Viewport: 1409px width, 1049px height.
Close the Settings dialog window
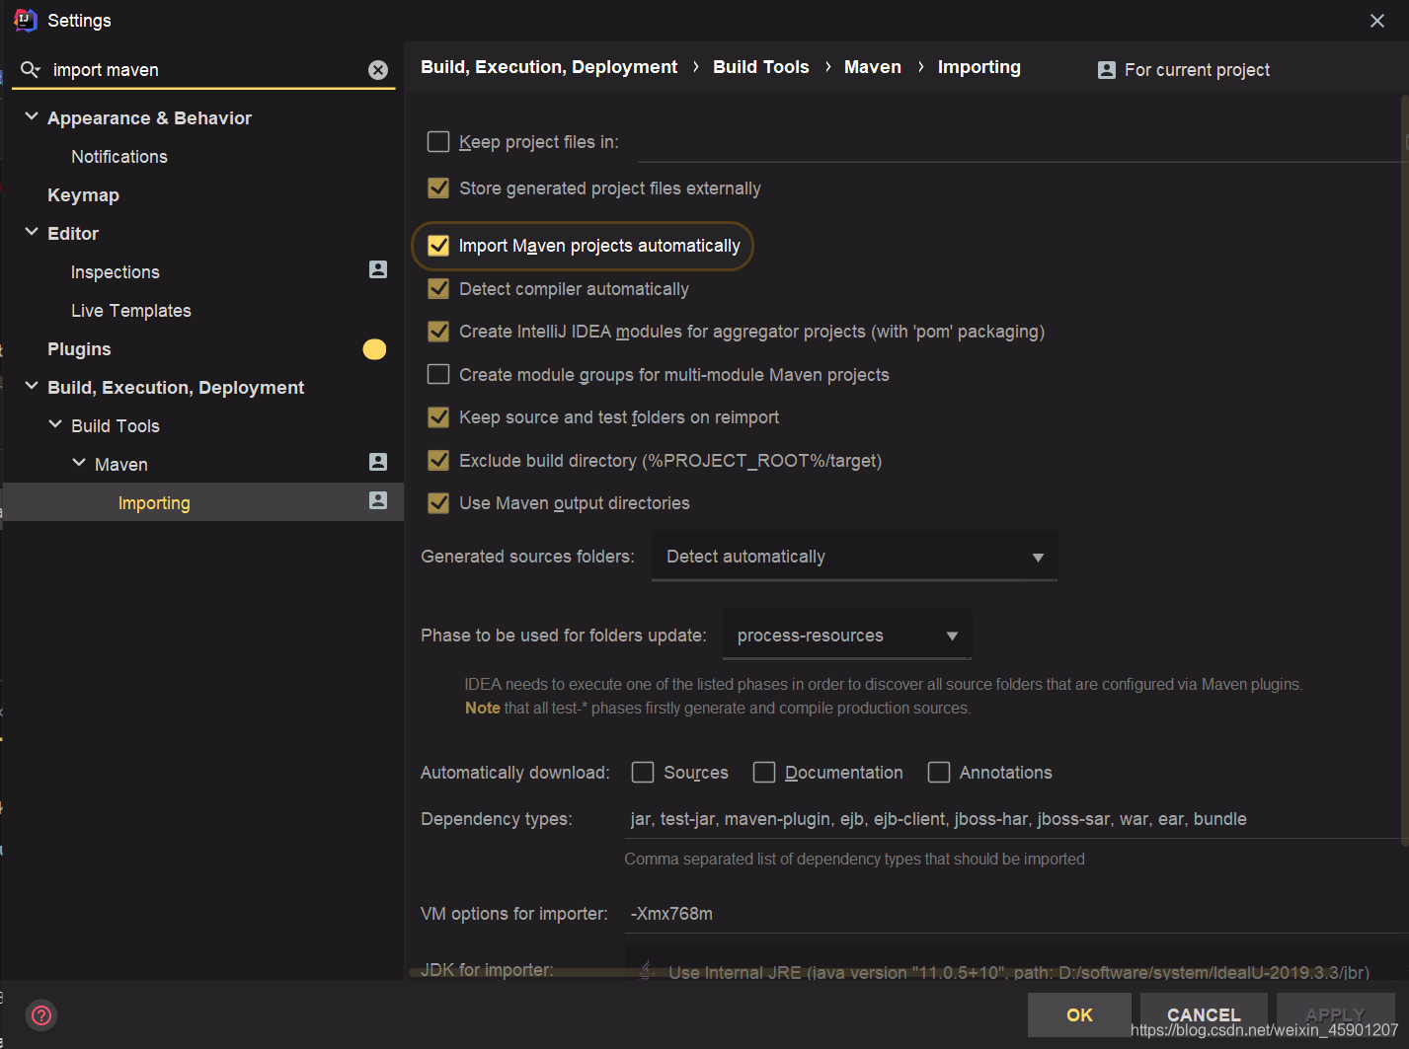coord(1377,21)
